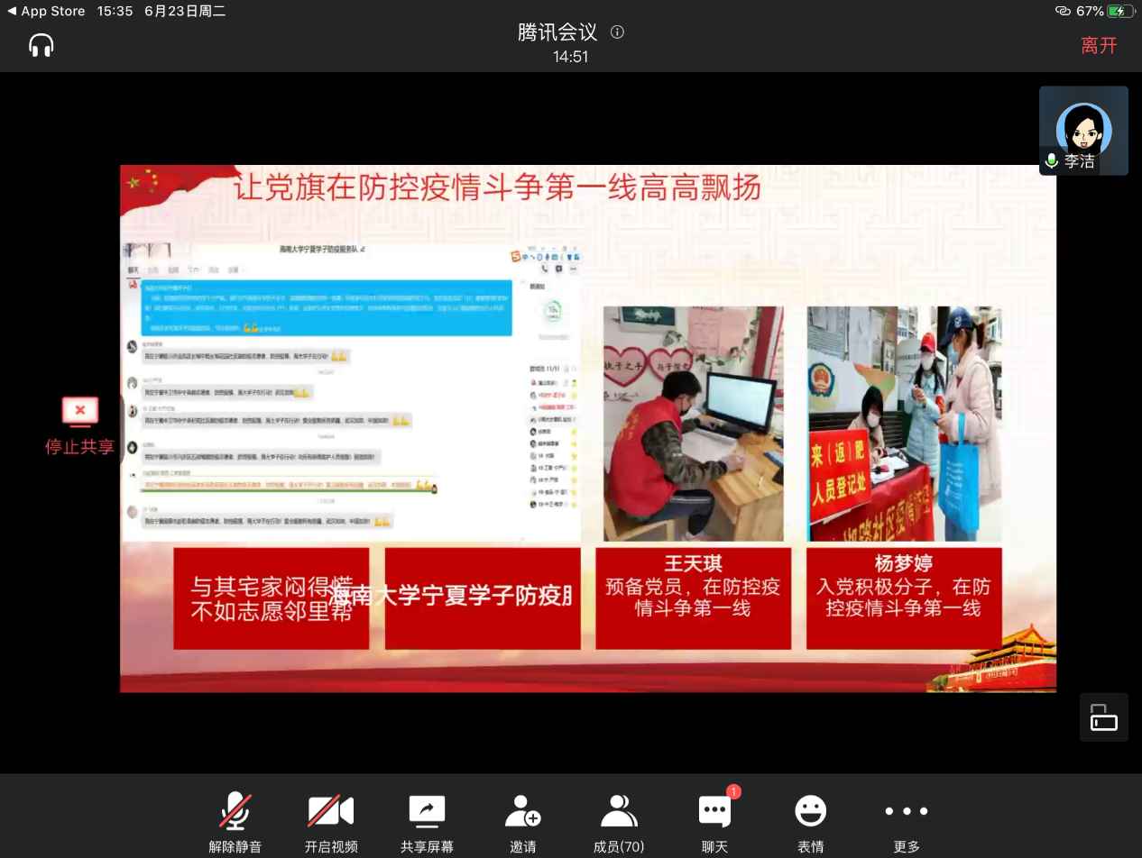This screenshot has height=858, width=1142.
Task: Toggle the video layout switch icon
Action: (1103, 717)
